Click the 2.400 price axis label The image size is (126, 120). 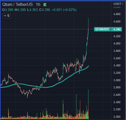tap(117, 102)
